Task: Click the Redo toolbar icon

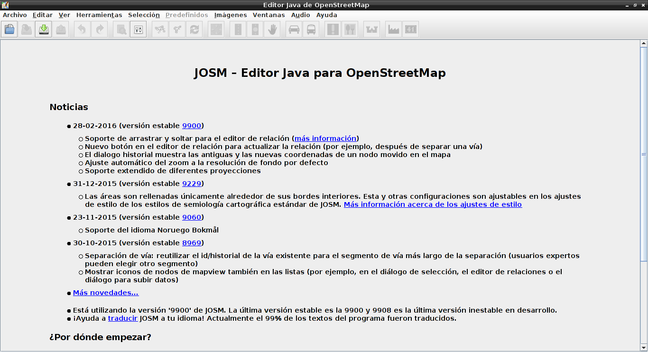Action: coord(99,29)
